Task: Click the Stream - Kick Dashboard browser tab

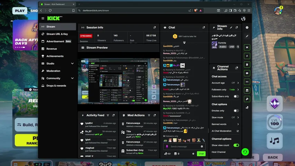Action: click(57, 4)
